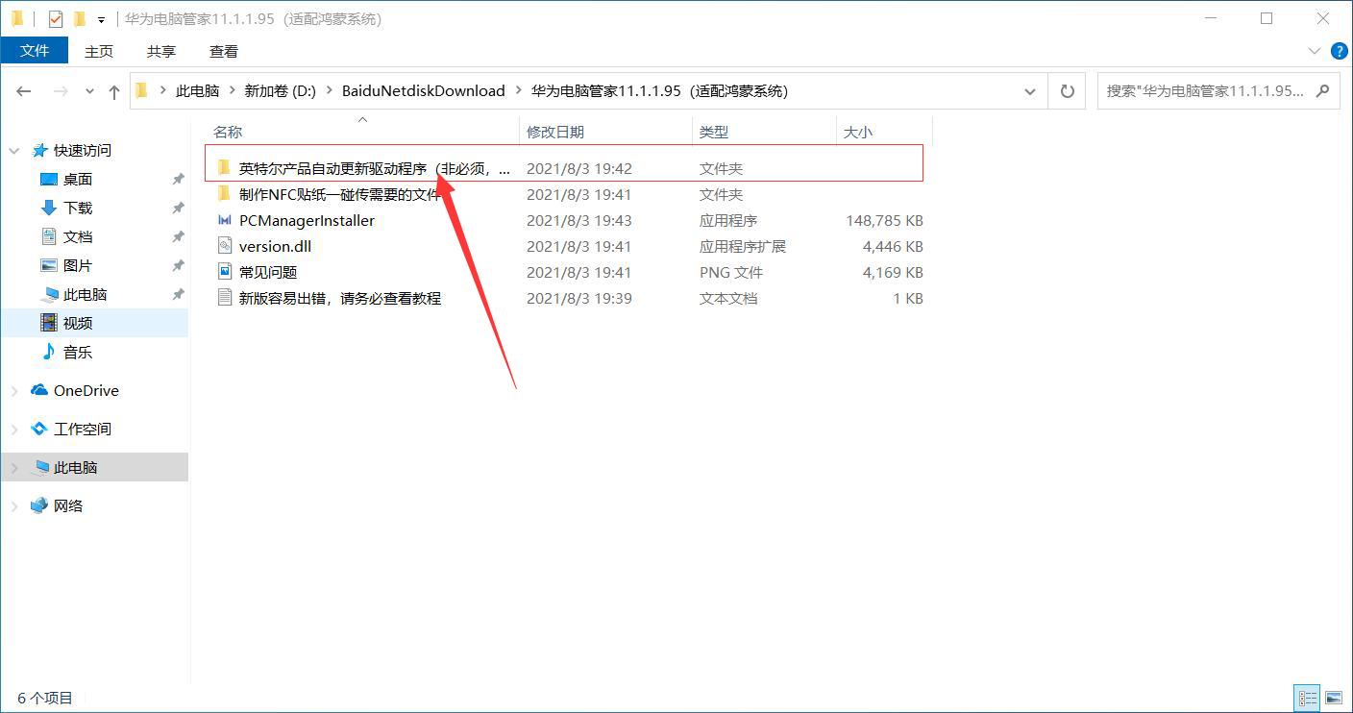Image resolution: width=1353 pixels, height=713 pixels.
Task: Expand the 此电脑 node in navigation pane
Action: (14, 467)
